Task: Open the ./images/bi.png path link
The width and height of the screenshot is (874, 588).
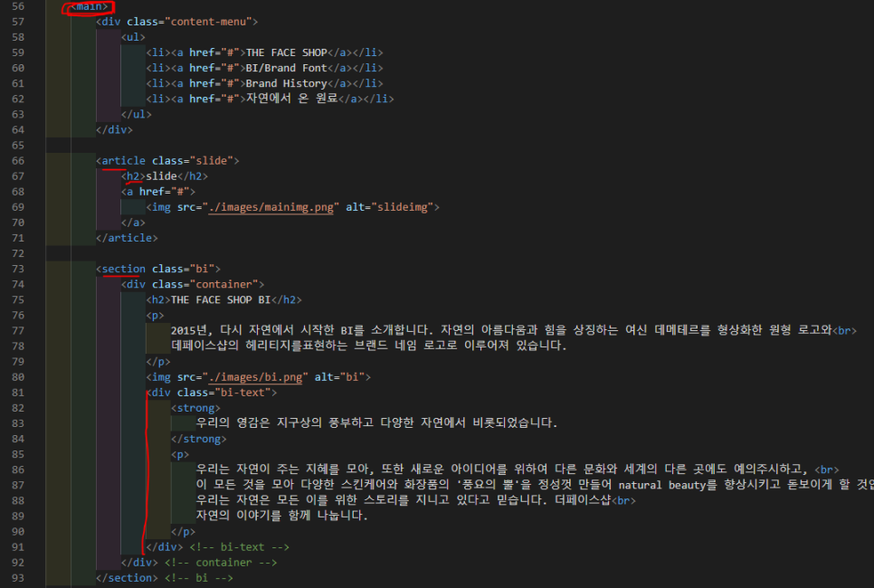Action: pos(255,377)
